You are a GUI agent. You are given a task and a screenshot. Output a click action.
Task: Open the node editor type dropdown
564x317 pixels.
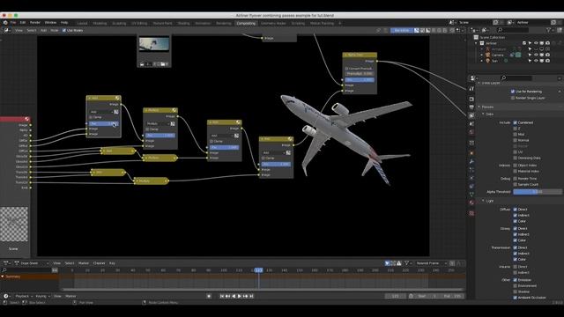[7, 31]
